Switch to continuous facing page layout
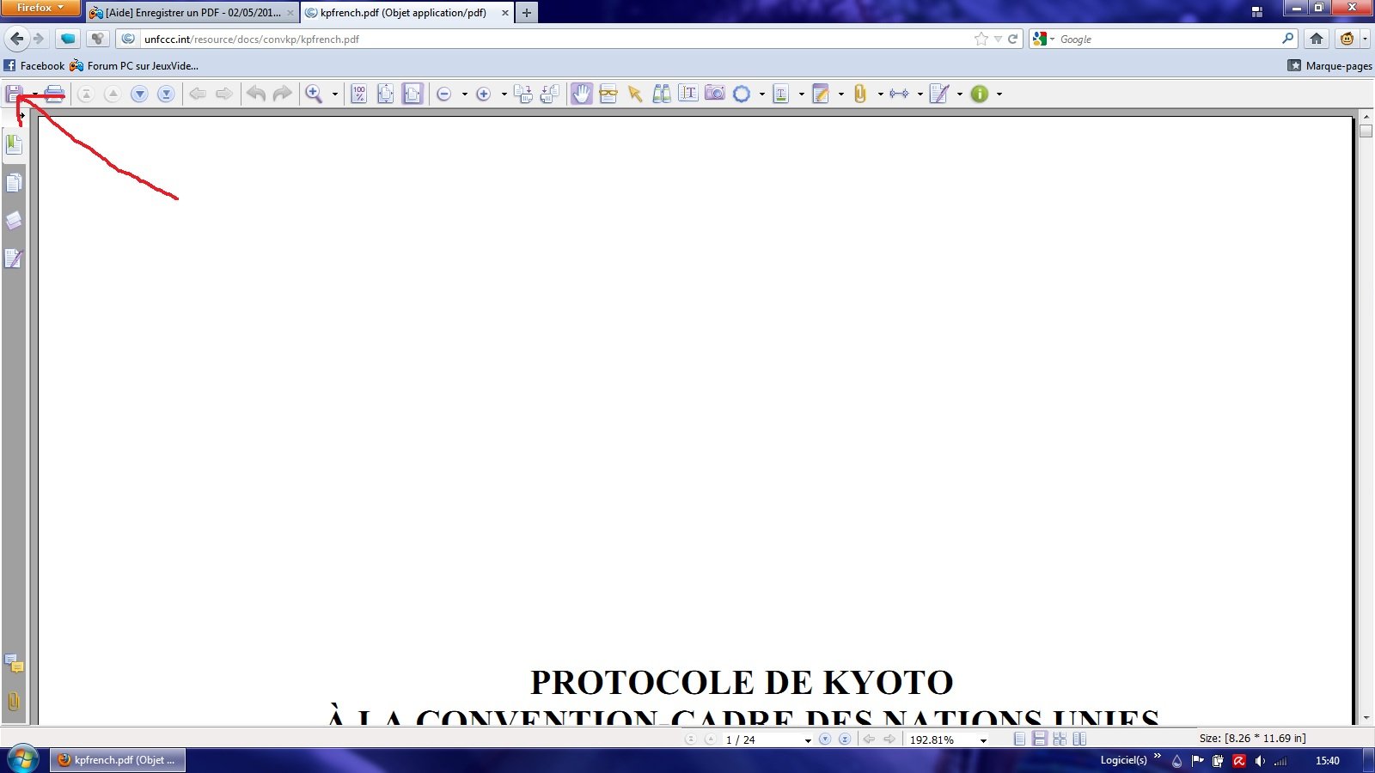Viewport: 1375px width, 773px height. pos(1060,739)
